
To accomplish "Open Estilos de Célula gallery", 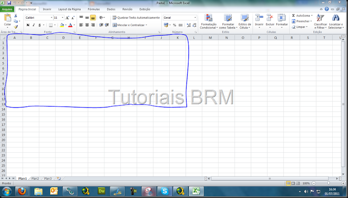I will point(244,21).
